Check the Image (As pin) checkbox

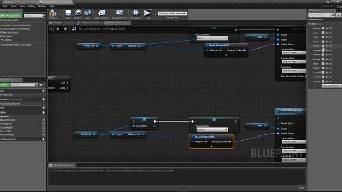pyautogui.click(x=323, y=37)
